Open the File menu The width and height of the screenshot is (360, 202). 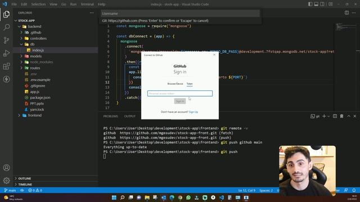pyautogui.click(x=14, y=4)
